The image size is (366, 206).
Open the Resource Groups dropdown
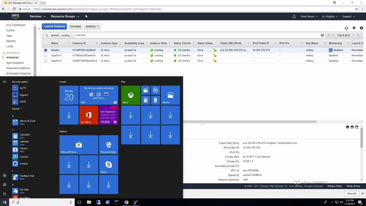(x=65, y=16)
